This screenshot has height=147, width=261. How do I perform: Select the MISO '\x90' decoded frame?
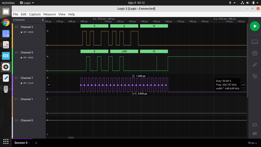(124, 51)
